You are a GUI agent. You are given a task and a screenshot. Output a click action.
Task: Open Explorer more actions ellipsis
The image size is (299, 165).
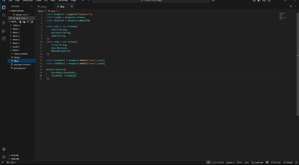[x=32, y=6]
